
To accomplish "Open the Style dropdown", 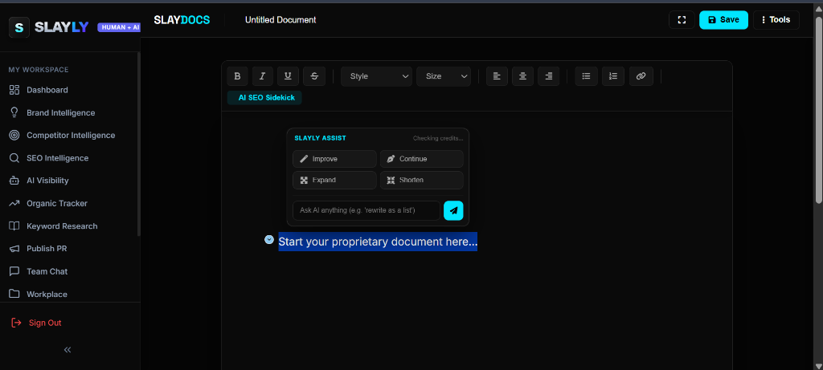I will tap(376, 76).
